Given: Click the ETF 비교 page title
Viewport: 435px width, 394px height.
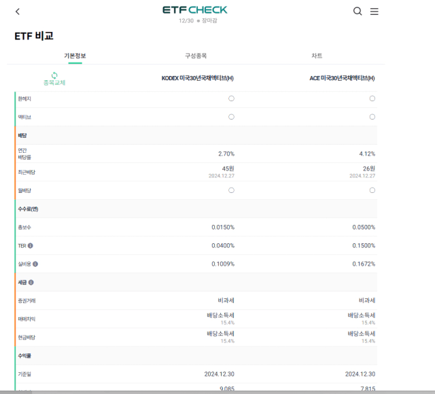Looking at the screenshot, I should click(34, 36).
